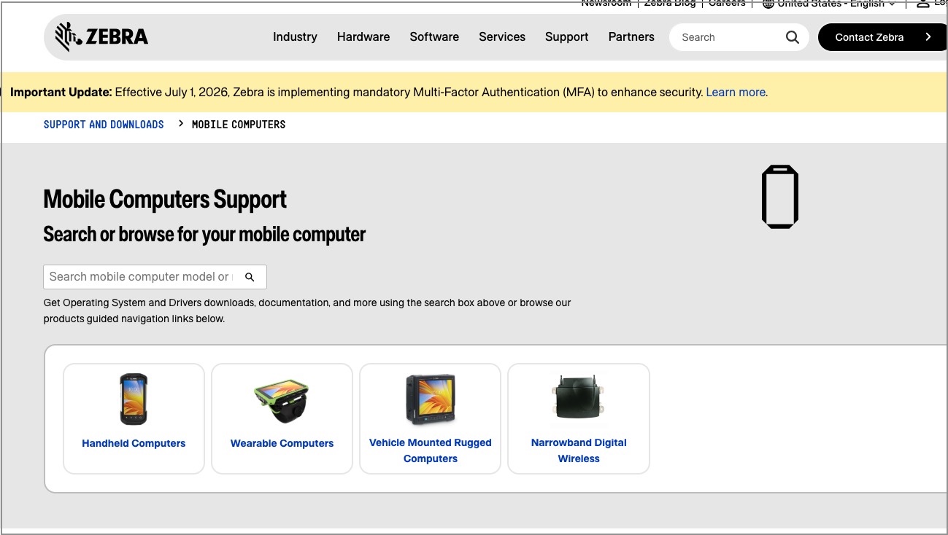Open the Handheld Computers device image
The height and width of the screenshot is (535, 948).
(134, 399)
